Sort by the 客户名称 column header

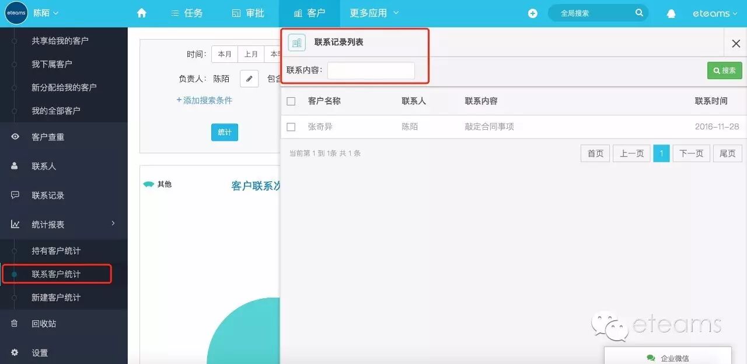(x=324, y=101)
